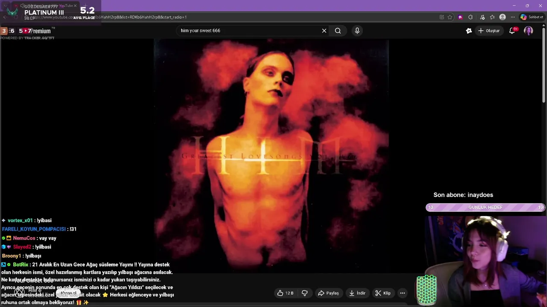Click the green dice overlay graphic

pos(426,290)
